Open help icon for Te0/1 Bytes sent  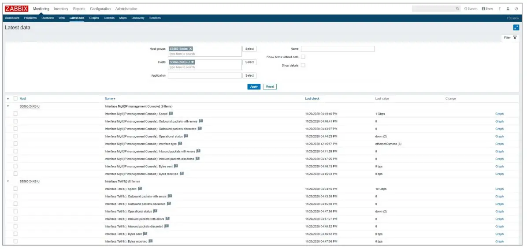[145, 234]
